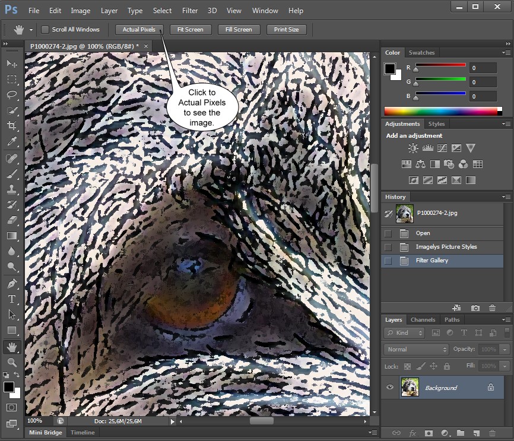The height and width of the screenshot is (441, 514).
Task: Click the Actual Pixels button
Action: click(139, 30)
